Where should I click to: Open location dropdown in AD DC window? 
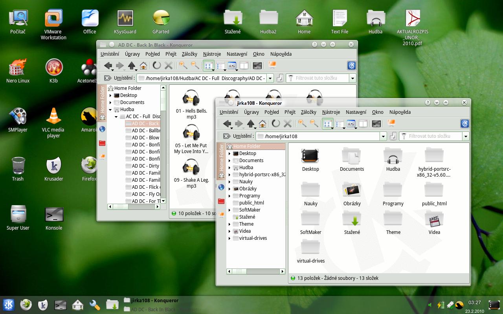click(270, 78)
